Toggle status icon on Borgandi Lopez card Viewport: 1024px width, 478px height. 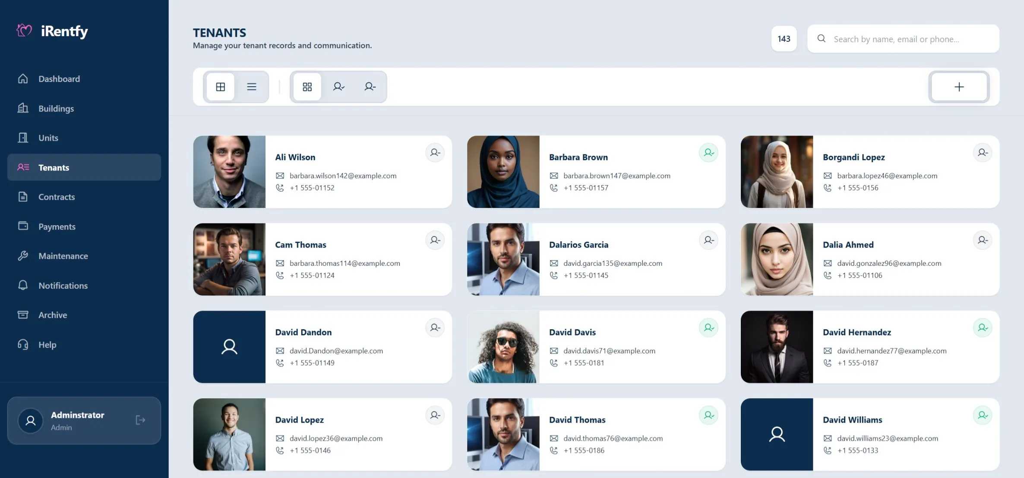(x=983, y=153)
